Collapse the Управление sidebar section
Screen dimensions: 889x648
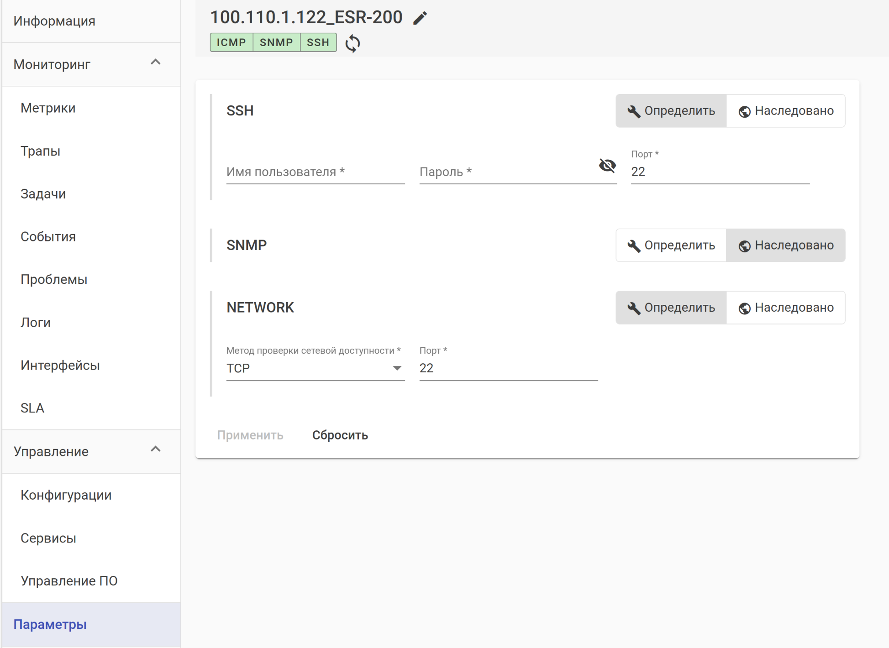click(156, 449)
